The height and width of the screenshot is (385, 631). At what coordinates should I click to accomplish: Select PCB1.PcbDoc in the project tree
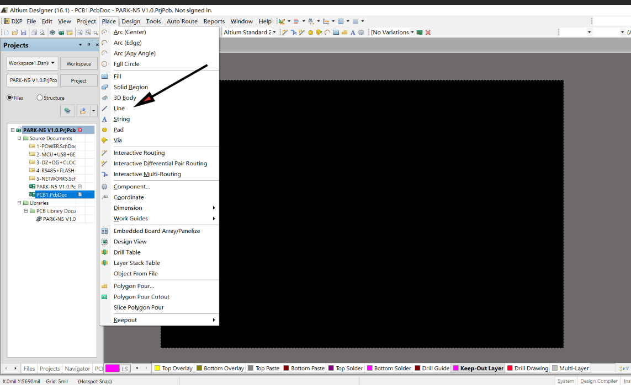(51, 195)
